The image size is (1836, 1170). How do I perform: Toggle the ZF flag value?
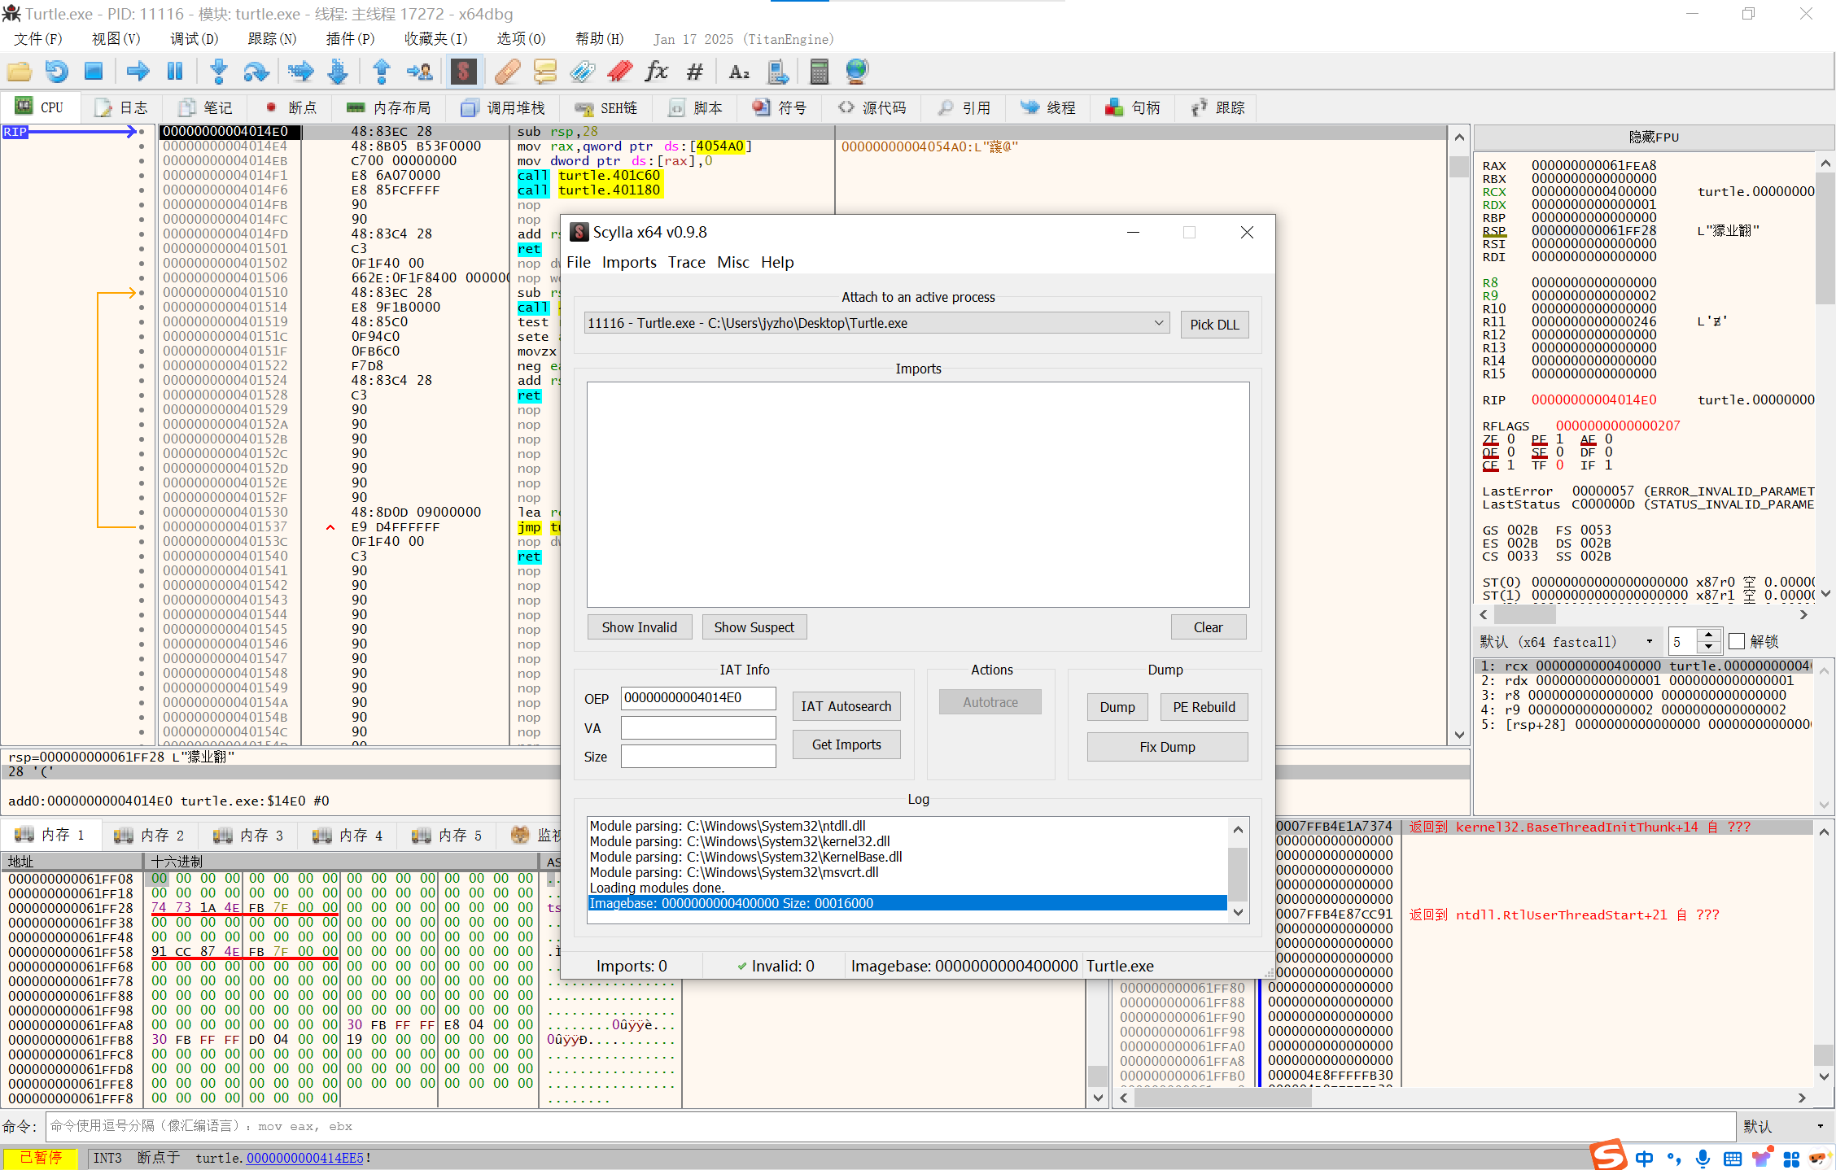coord(1511,439)
